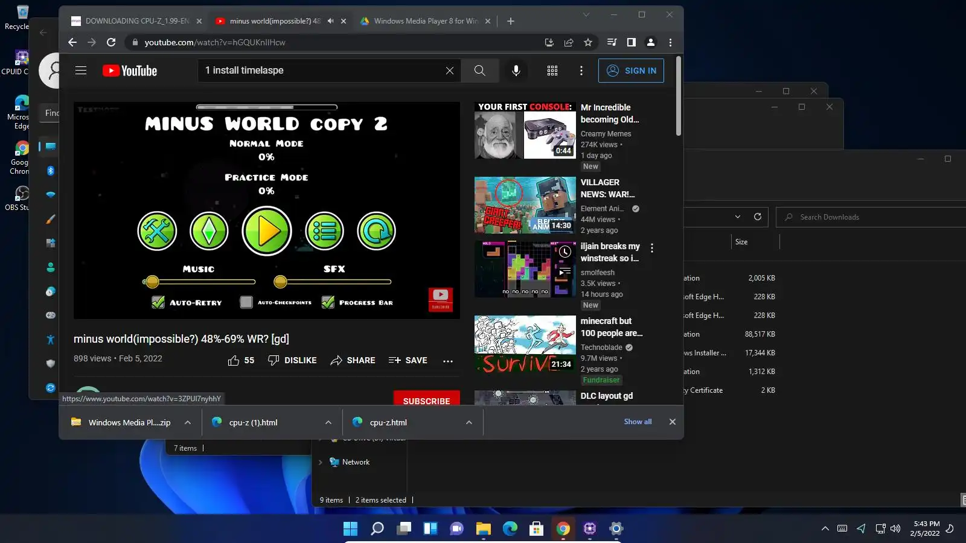This screenshot has height=543, width=966.
Task: Open Chrome side panel icon
Action: point(632,42)
